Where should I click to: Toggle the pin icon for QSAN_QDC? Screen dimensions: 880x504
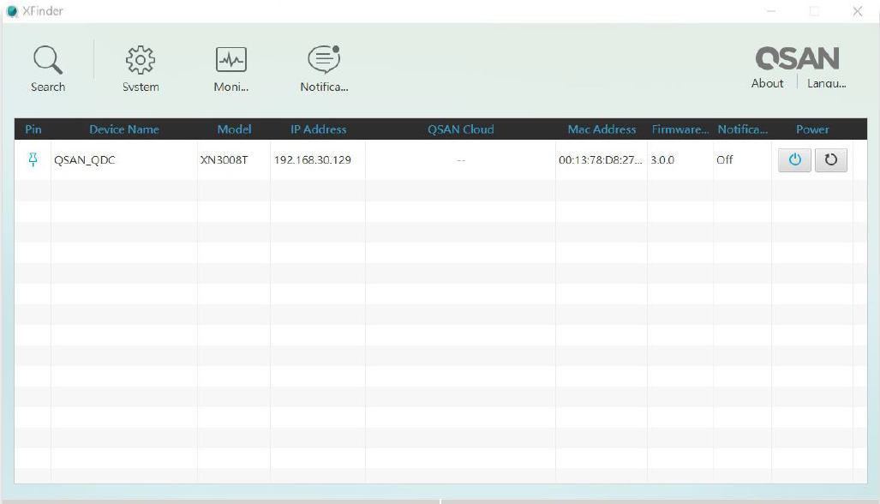click(33, 159)
